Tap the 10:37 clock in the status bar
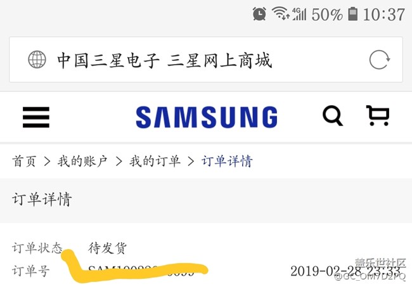The image size is (412, 289). (384, 14)
